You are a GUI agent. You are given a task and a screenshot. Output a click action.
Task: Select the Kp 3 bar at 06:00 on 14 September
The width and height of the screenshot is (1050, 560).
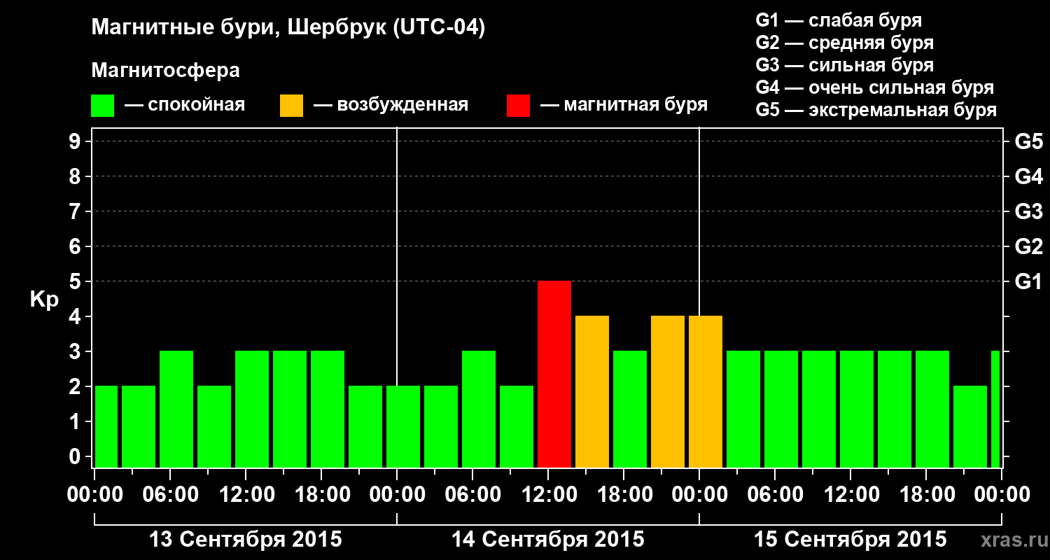point(479,409)
